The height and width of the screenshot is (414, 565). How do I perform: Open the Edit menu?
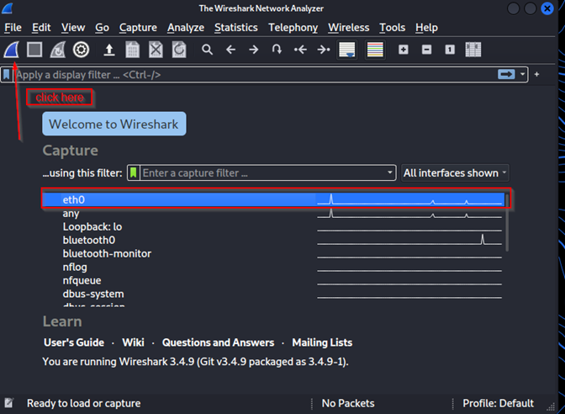pyautogui.click(x=41, y=28)
